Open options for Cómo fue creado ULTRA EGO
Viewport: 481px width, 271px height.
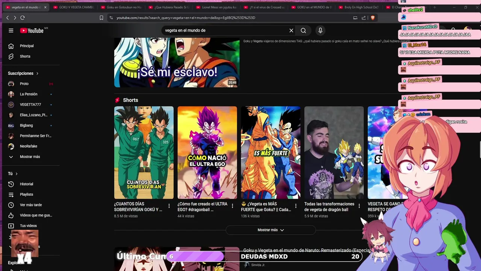coord(232,206)
